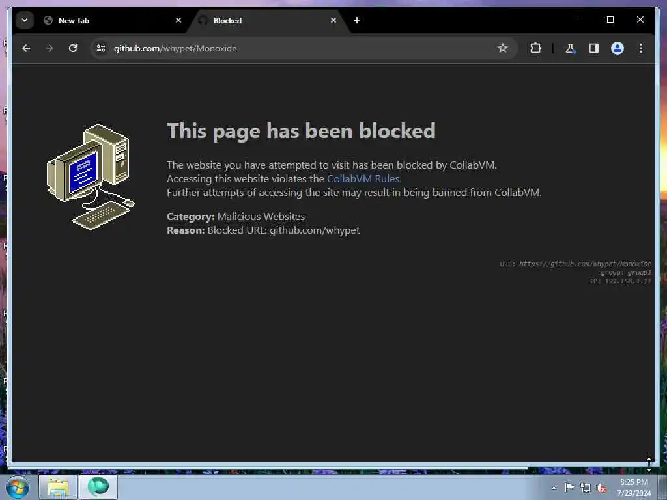
Task: Reload the blocked page
Action: 73,48
